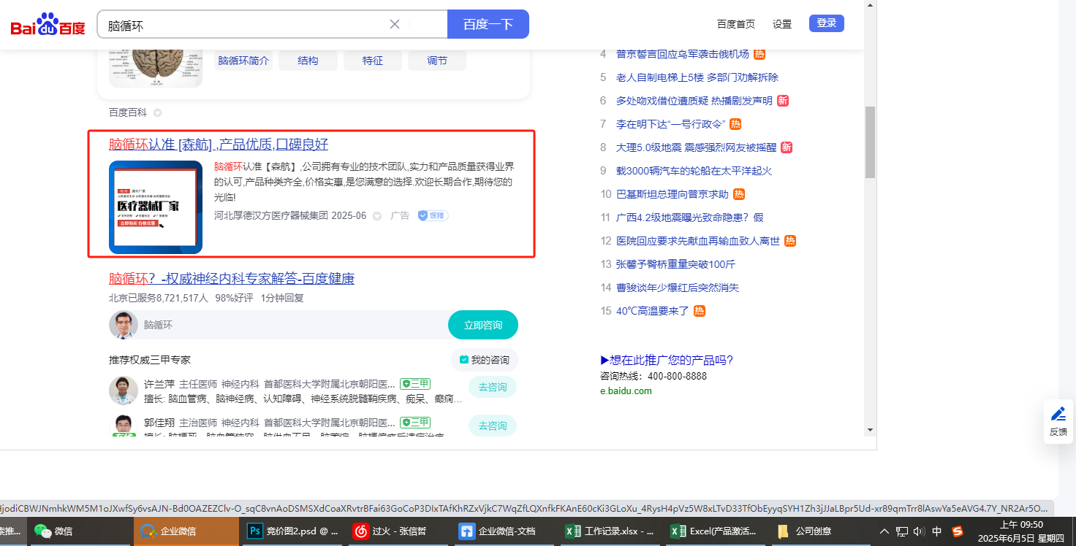Expand dropdown arrow beside the ad date 2025-06
This screenshot has width=1076, height=546.
point(377,216)
